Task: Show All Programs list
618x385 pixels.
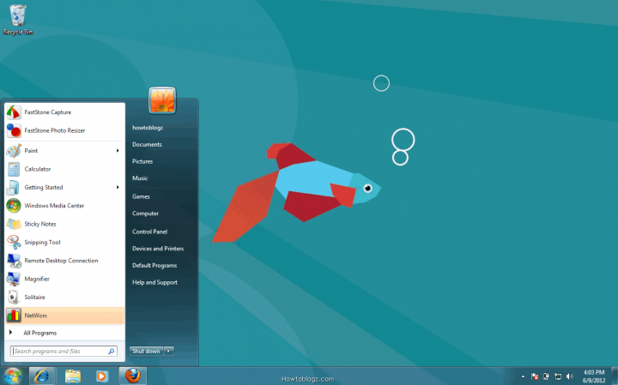Action: tap(39, 332)
